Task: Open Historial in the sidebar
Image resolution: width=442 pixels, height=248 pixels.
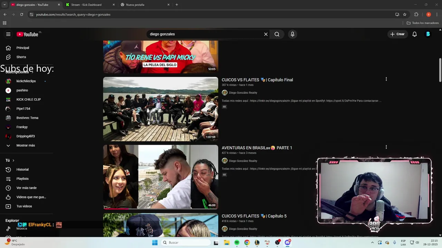Action: 22,169
